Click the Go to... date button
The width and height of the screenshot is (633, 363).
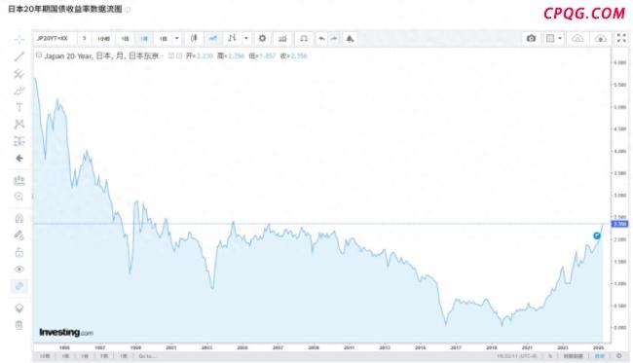[x=147, y=356]
